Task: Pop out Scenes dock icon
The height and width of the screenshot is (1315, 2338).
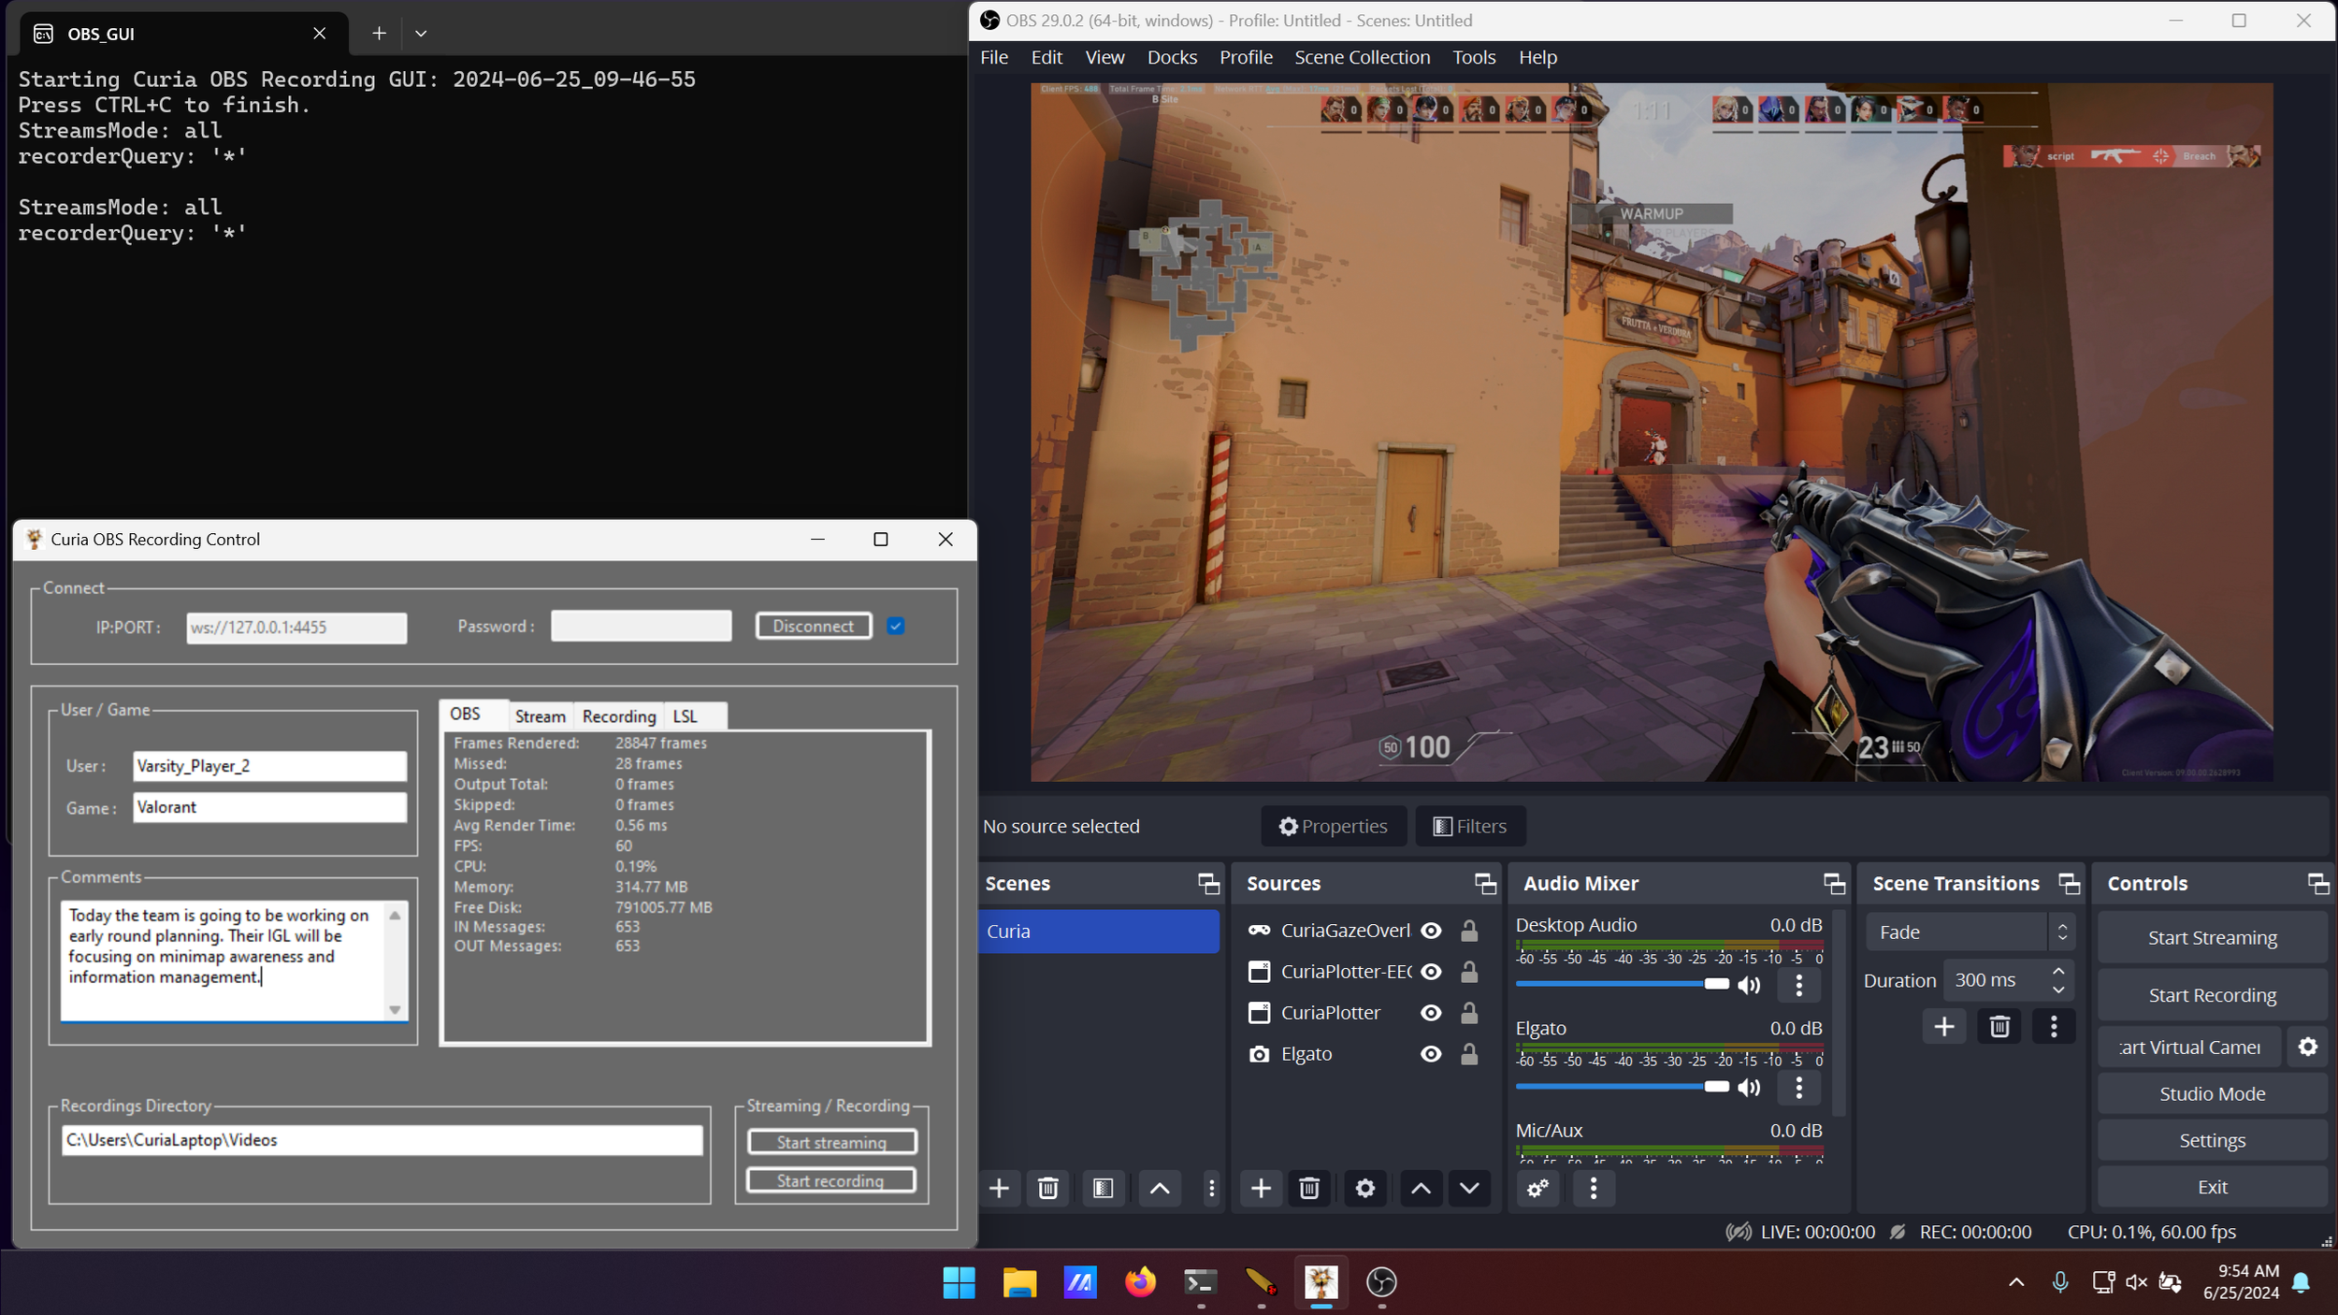Action: point(1208,883)
